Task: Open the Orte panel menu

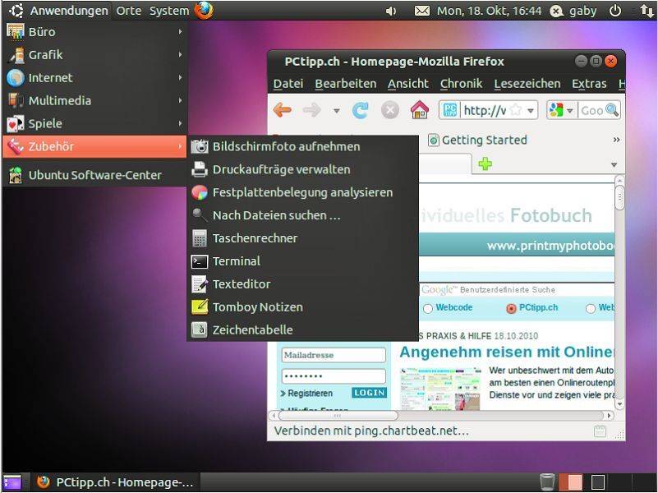Action: [129, 11]
